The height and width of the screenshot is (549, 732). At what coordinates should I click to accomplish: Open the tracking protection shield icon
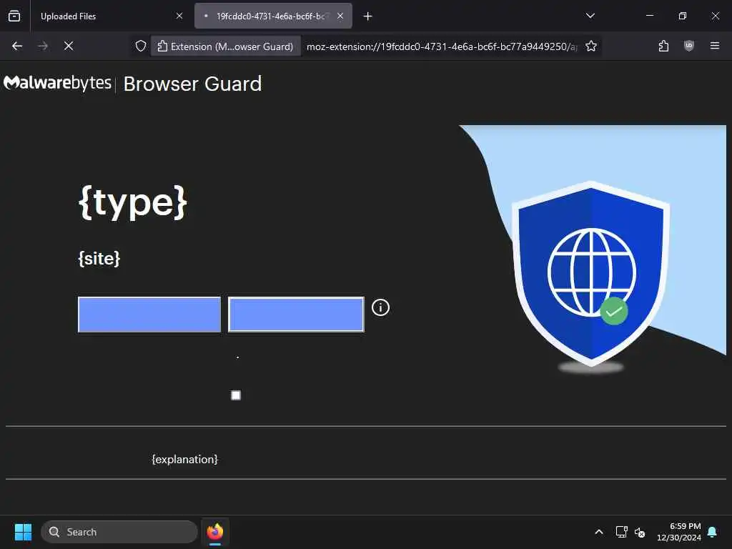pyautogui.click(x=141, y=46)
